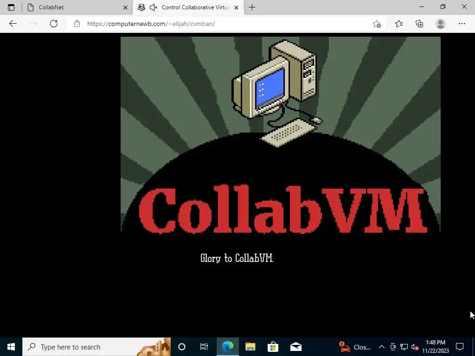This screenshot has width=475, height=356.
Task: Open network status tray icon
Action: click(404, 347)
